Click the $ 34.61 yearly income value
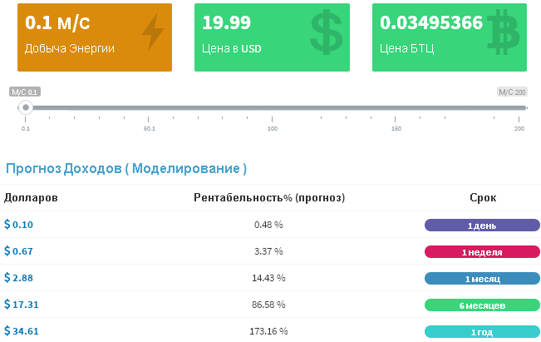Image resolution: width=541 pixels, height=342 pixels. [22, 331]
